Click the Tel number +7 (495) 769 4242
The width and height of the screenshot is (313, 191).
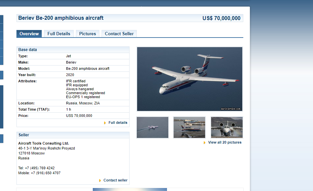pyautogui.click(x=40, y=168)
